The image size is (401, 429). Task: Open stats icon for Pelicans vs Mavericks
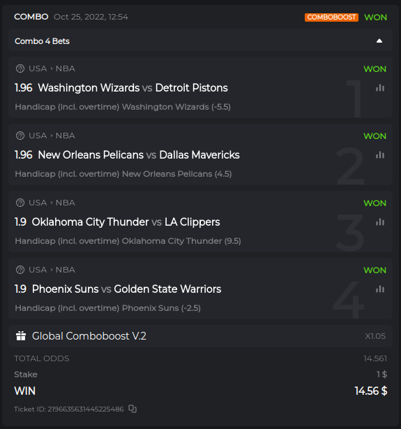coord(380,155)
